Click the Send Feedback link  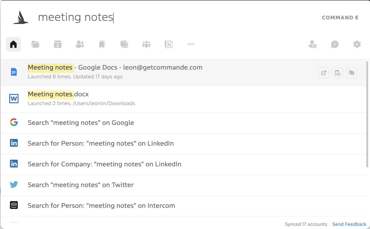coord(349,224)
